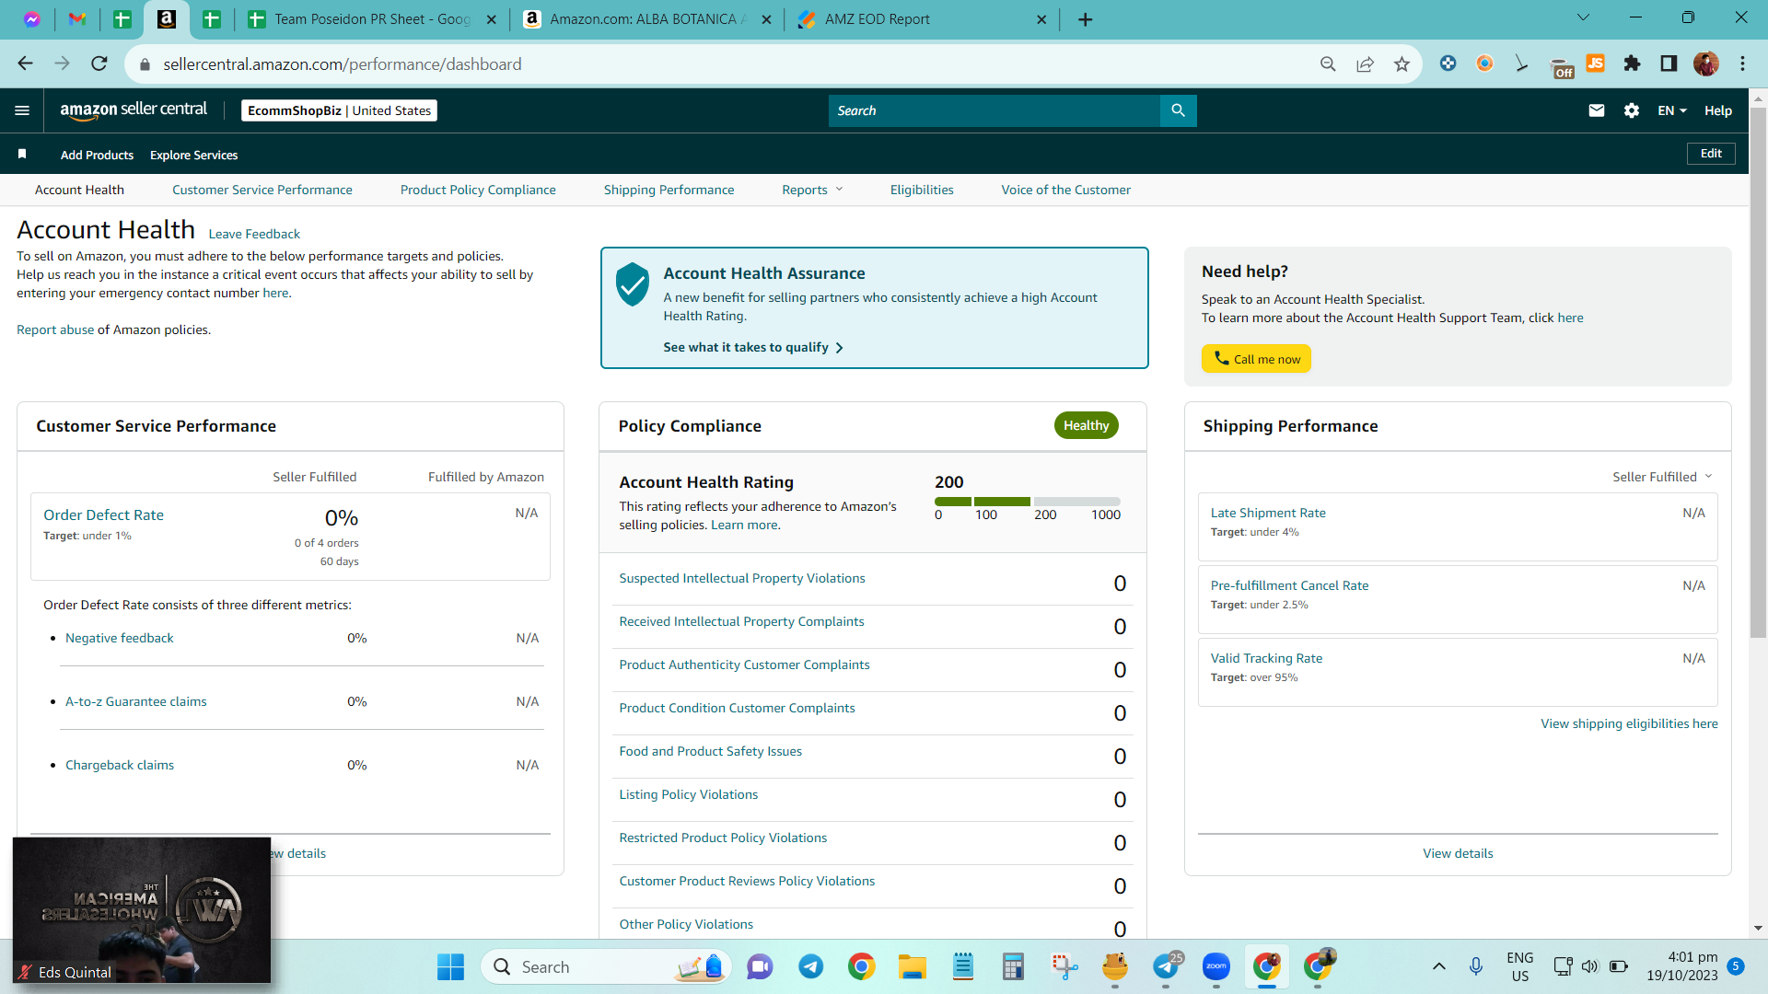The image size is (1768, 994).
Task: Click the Windows taskbar search box
Action: [x=606, y=966]
